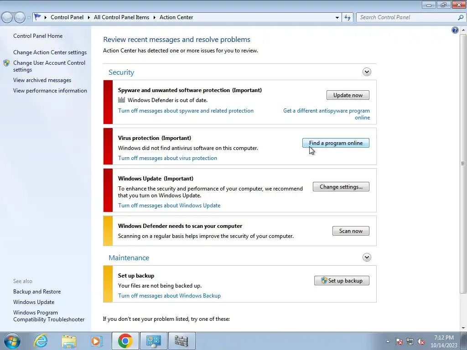Screen dimensions: 467x350
Task: Click the Set up backup button
Action: click(342, 280)
